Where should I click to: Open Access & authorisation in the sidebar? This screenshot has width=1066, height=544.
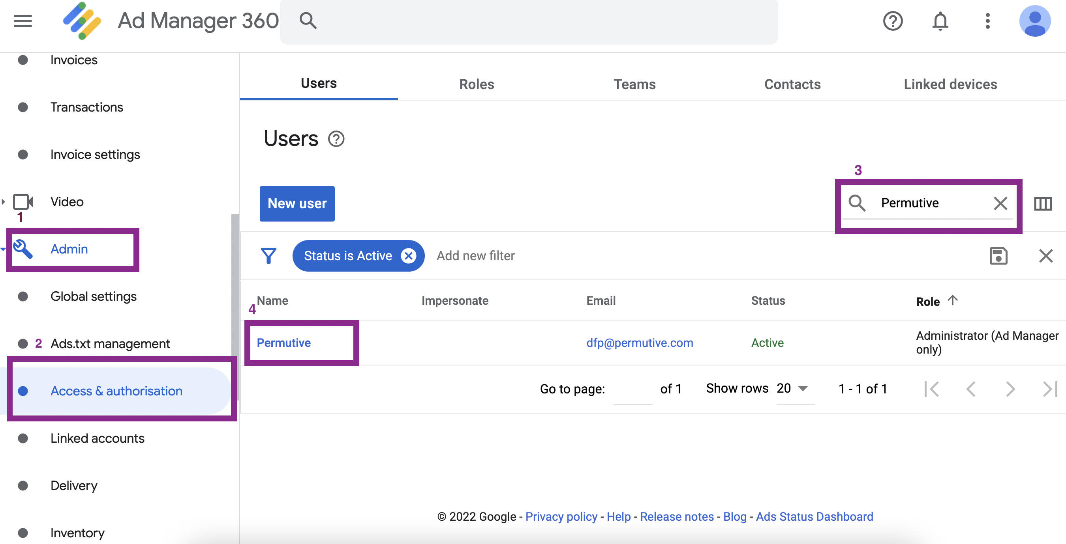(x=116, y=391)
